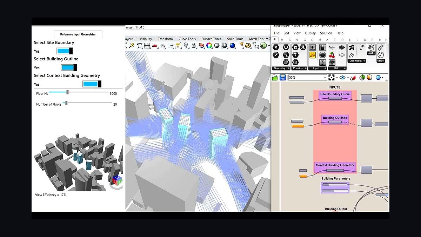
Task: Click the upper Building Parameters slider node in Grasshopper
Action: pyautogui.click(x=335, y=185)
